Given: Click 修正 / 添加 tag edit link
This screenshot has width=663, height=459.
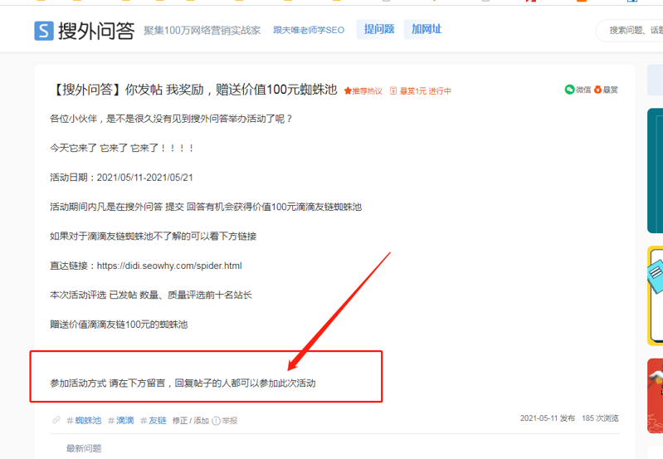Looking at the screenshot, I should 191,421.
